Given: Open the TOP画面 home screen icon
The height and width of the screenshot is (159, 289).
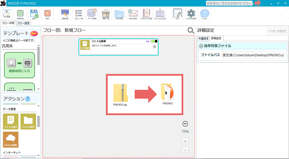Looking at the screenshot, I should [7, 14].
